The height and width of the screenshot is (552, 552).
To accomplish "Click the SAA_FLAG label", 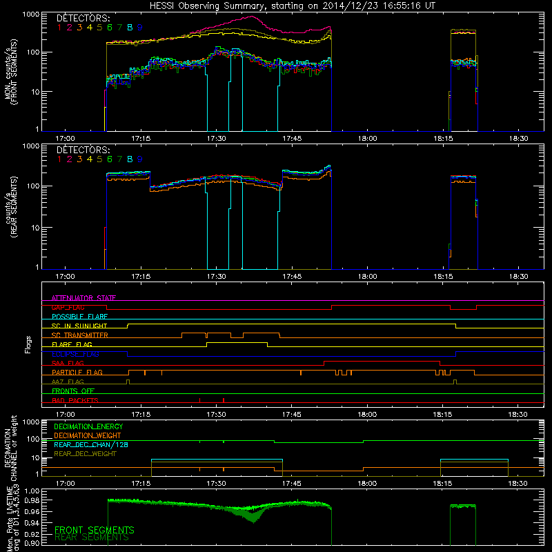I will (68, 363).
